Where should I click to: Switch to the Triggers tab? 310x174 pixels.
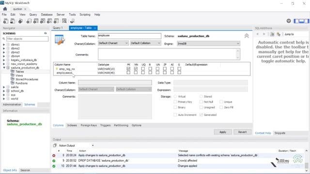[105, 125]
